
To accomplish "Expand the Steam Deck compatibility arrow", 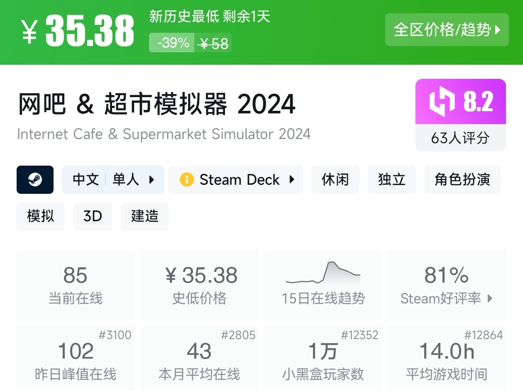I will 292,180.
